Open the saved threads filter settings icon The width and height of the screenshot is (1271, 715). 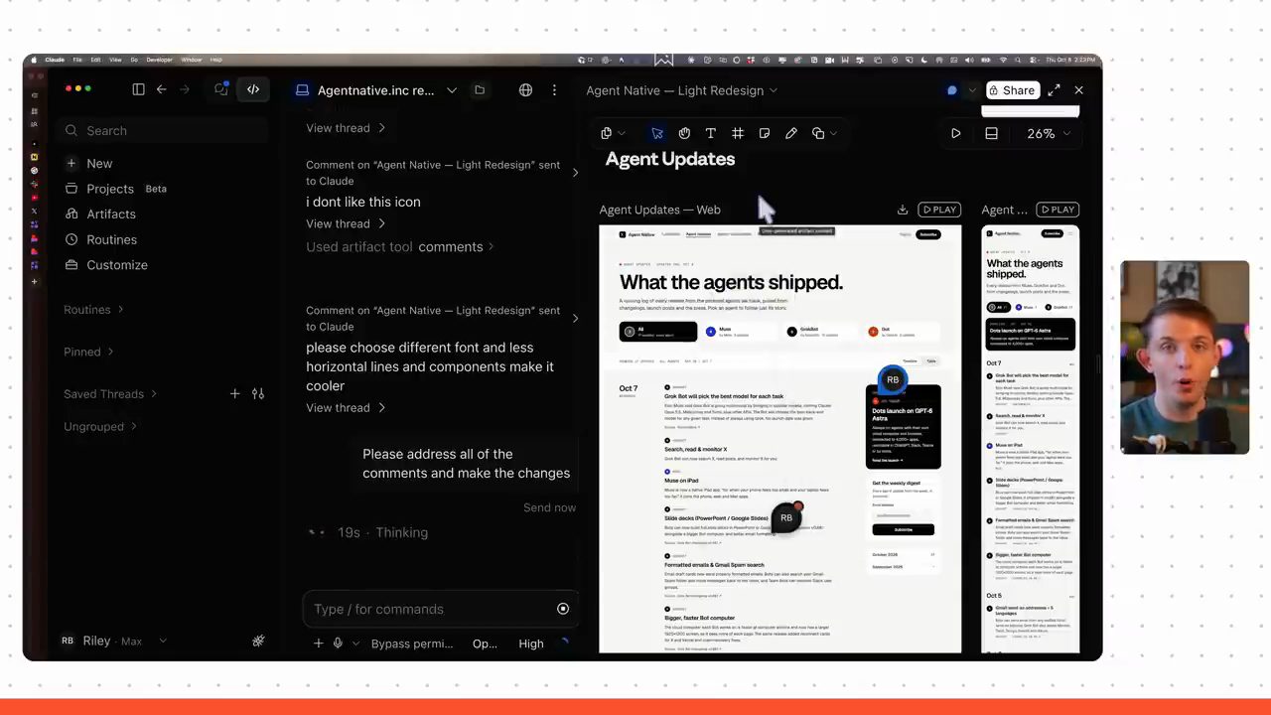258,394
